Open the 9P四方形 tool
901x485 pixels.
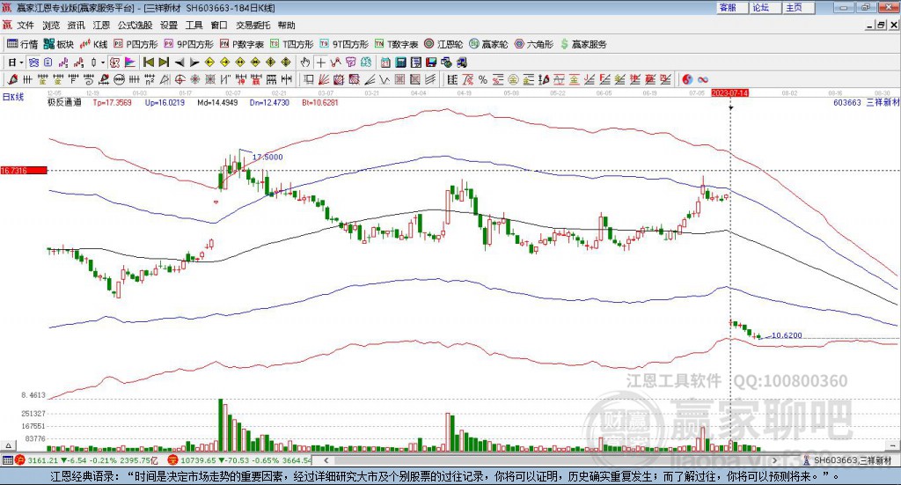click(x=189, y=44)
